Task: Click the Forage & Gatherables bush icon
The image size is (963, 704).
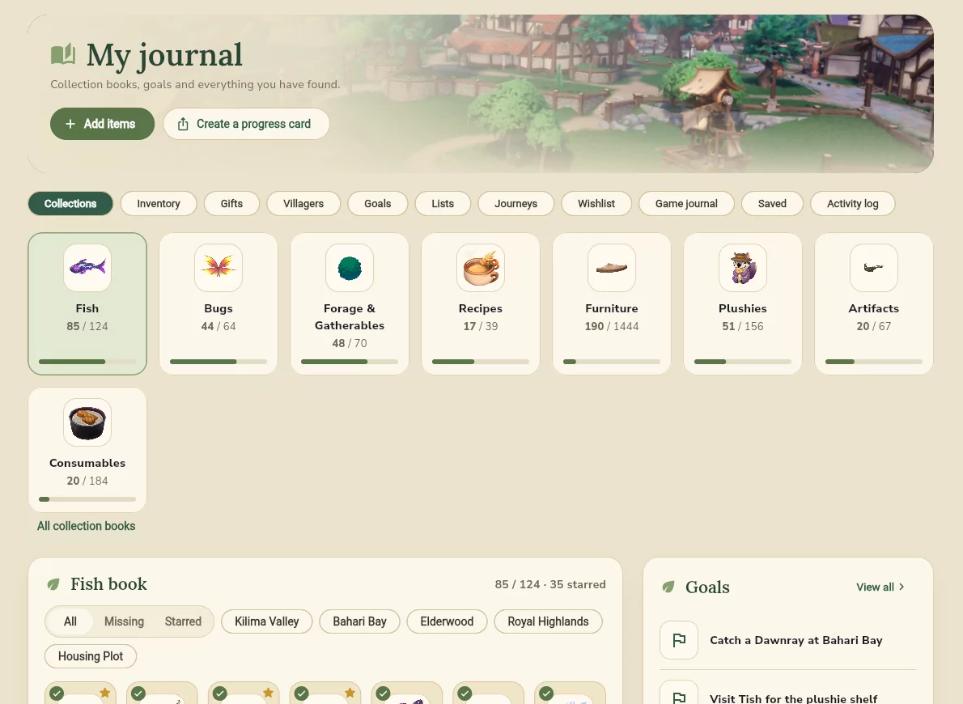Action: click(x=350, y=268)
